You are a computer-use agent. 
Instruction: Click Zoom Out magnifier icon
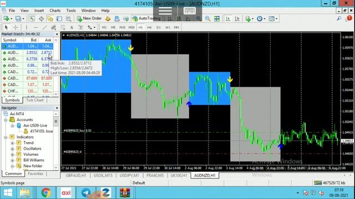[x=207, y=18]
